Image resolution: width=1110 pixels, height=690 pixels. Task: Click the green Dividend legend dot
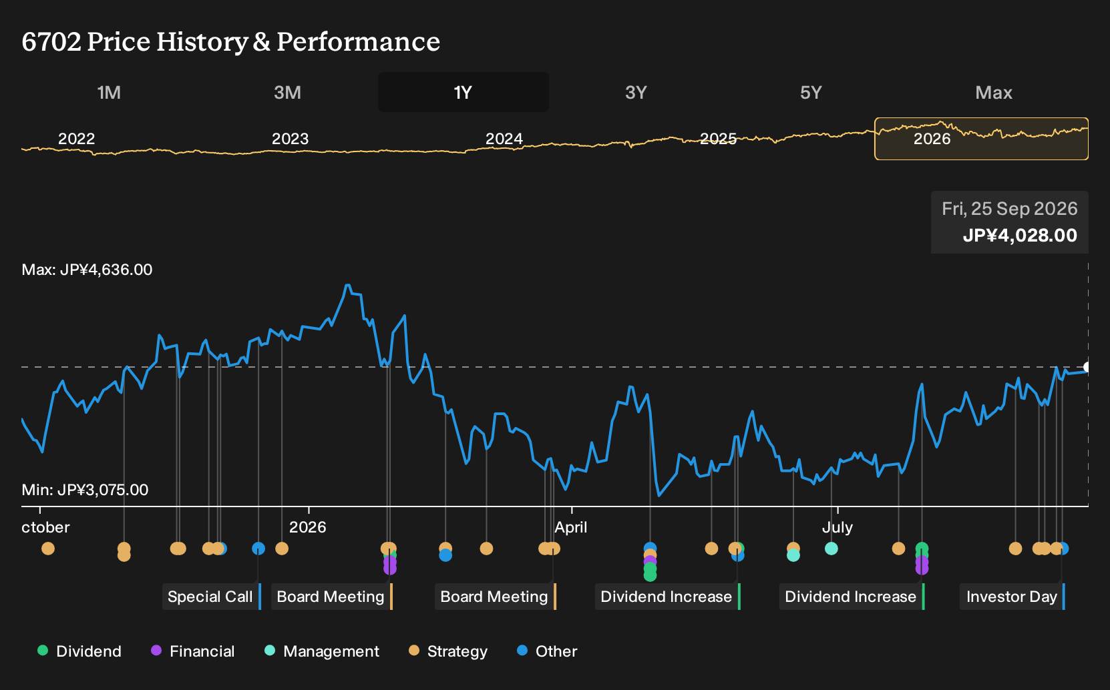point(43,651)
